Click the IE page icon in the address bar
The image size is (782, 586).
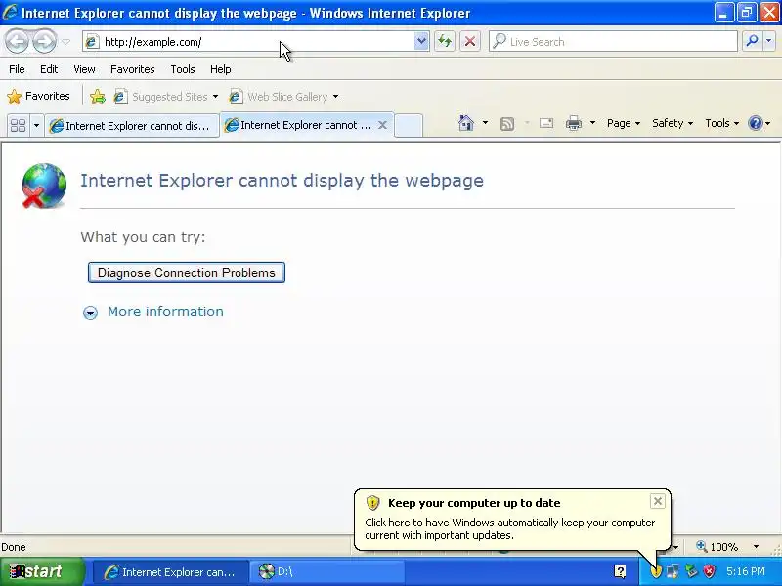click(x=91, y=42)
